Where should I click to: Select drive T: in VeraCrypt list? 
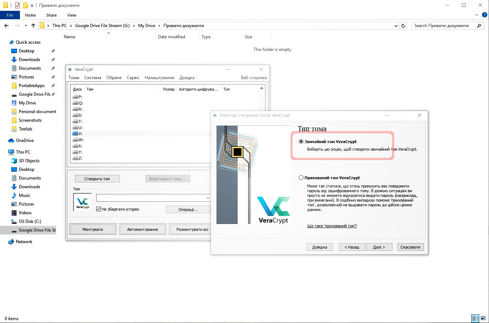77,121
